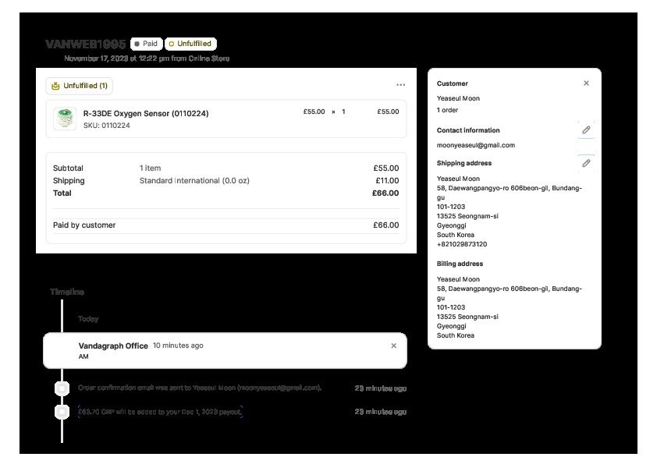Click the order confirmation email timeline text
This screenshot has height=464, width=657.
click(x=199, y=388)
